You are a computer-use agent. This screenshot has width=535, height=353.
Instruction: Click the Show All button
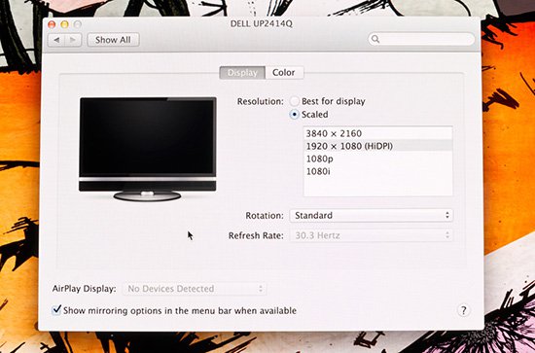[x=113, y=40]
